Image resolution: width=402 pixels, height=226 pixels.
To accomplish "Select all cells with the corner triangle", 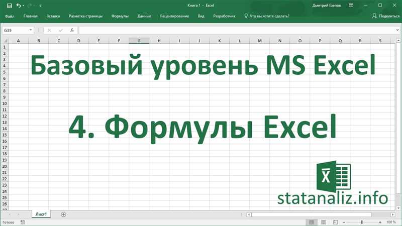I will click(x=5, y=41).
